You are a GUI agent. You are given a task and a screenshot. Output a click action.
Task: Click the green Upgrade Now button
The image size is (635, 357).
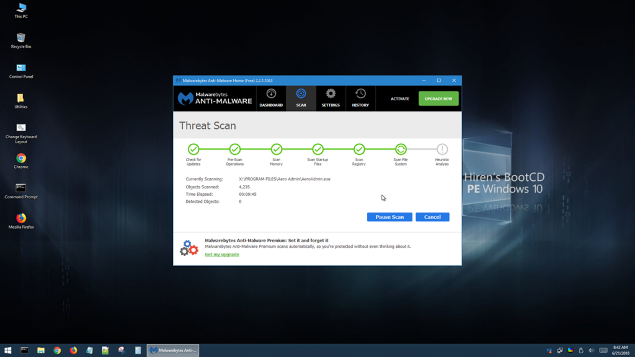coord(438,98)
